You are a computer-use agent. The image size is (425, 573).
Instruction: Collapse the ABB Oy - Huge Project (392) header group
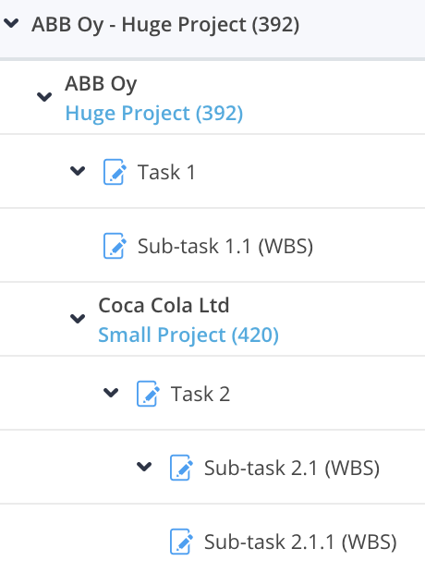(x=11, y=24)
